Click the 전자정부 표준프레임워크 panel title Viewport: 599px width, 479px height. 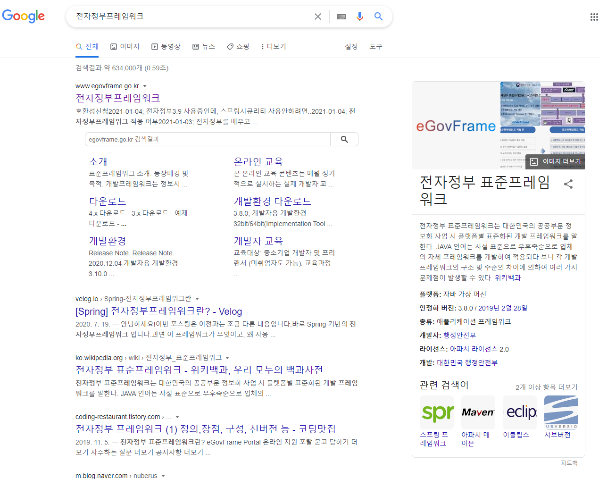[x=485, y=191]
